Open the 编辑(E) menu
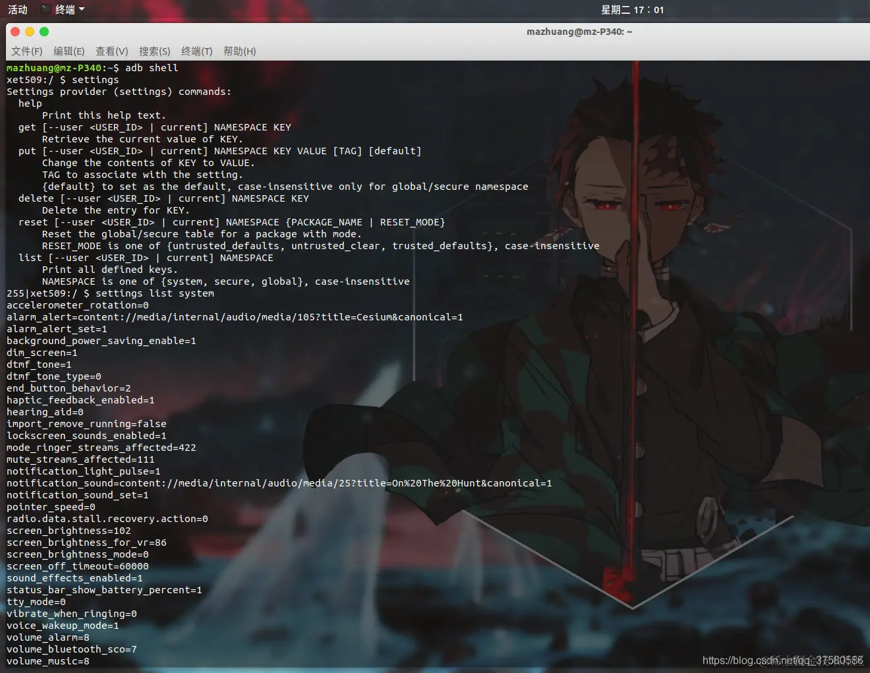The width and height of the screenshot is (870, 673). [x=69, y=51]
